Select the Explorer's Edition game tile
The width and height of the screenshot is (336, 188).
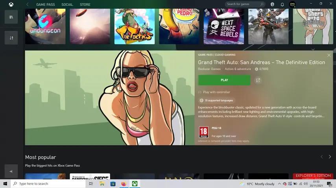coord(313,176)
